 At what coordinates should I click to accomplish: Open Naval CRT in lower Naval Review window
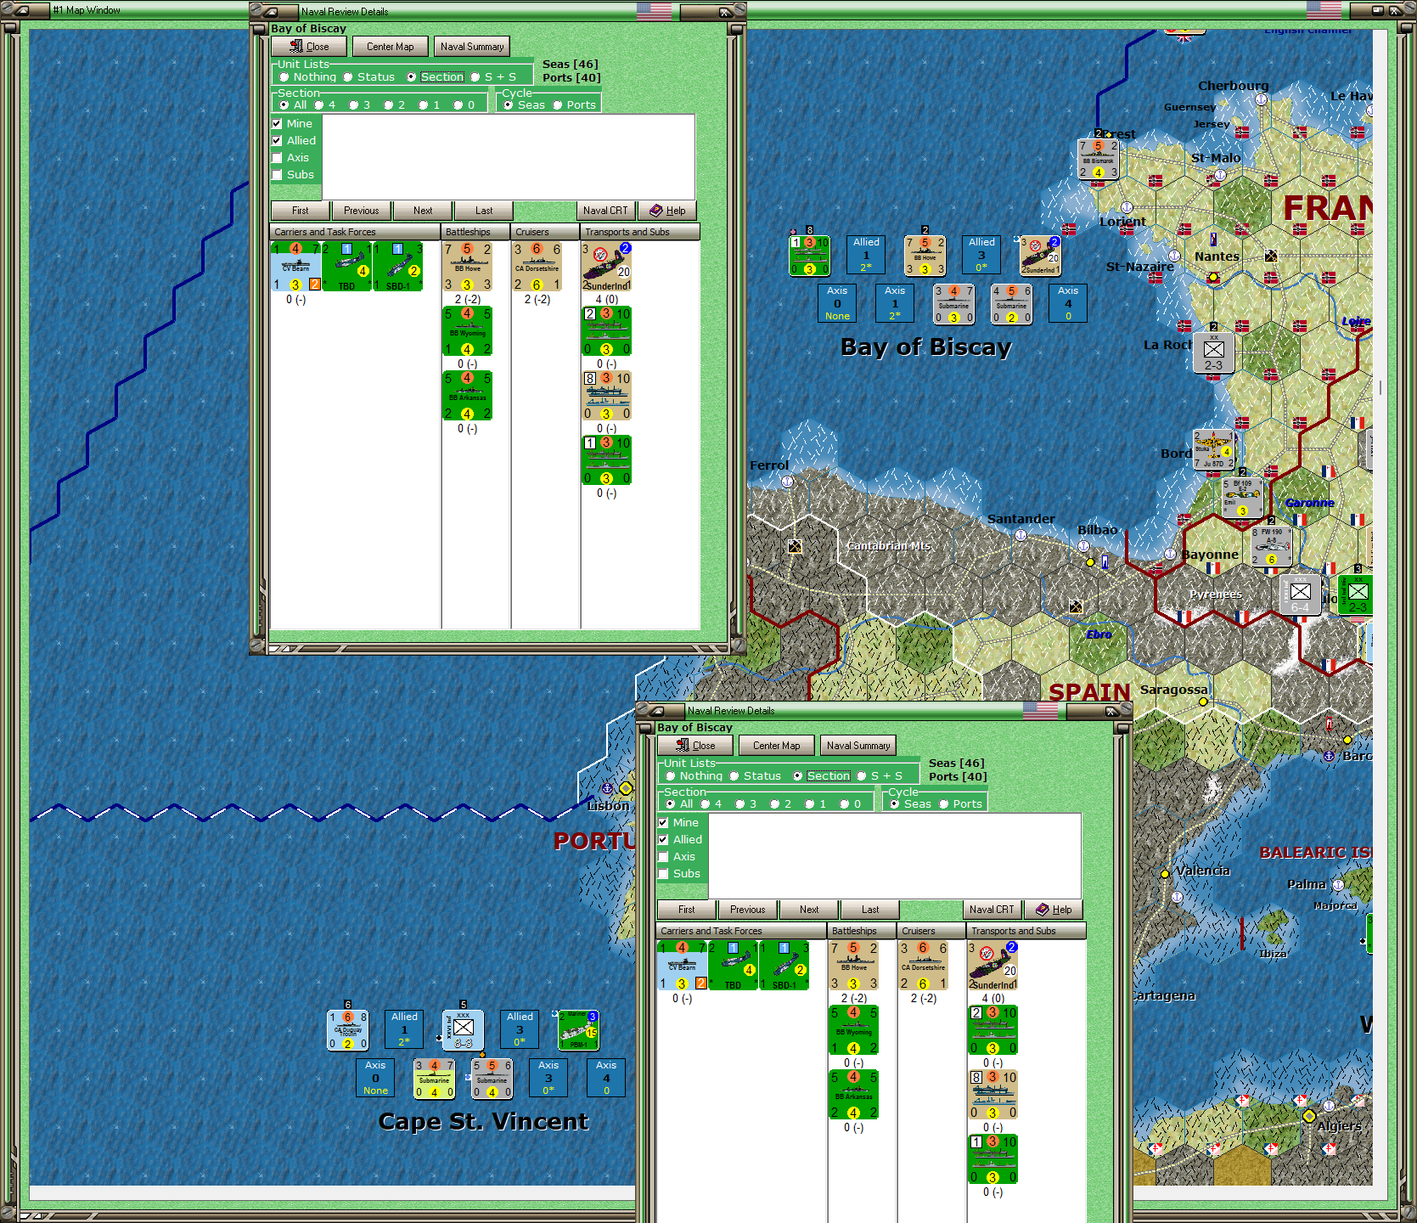[x=992, y=910]
